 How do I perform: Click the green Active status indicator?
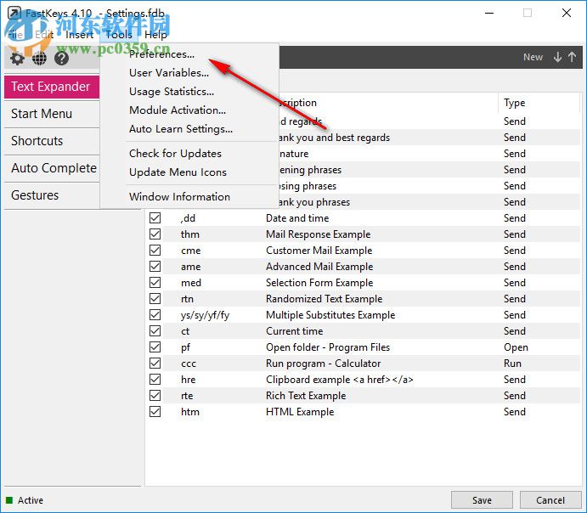9,500
